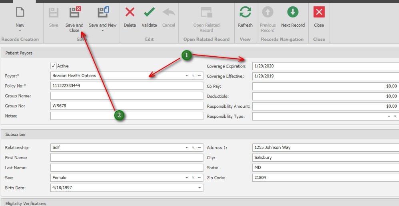Click the Payor field ellipsis button
Viewport: 399px width, 206px height.
(199, 76)
